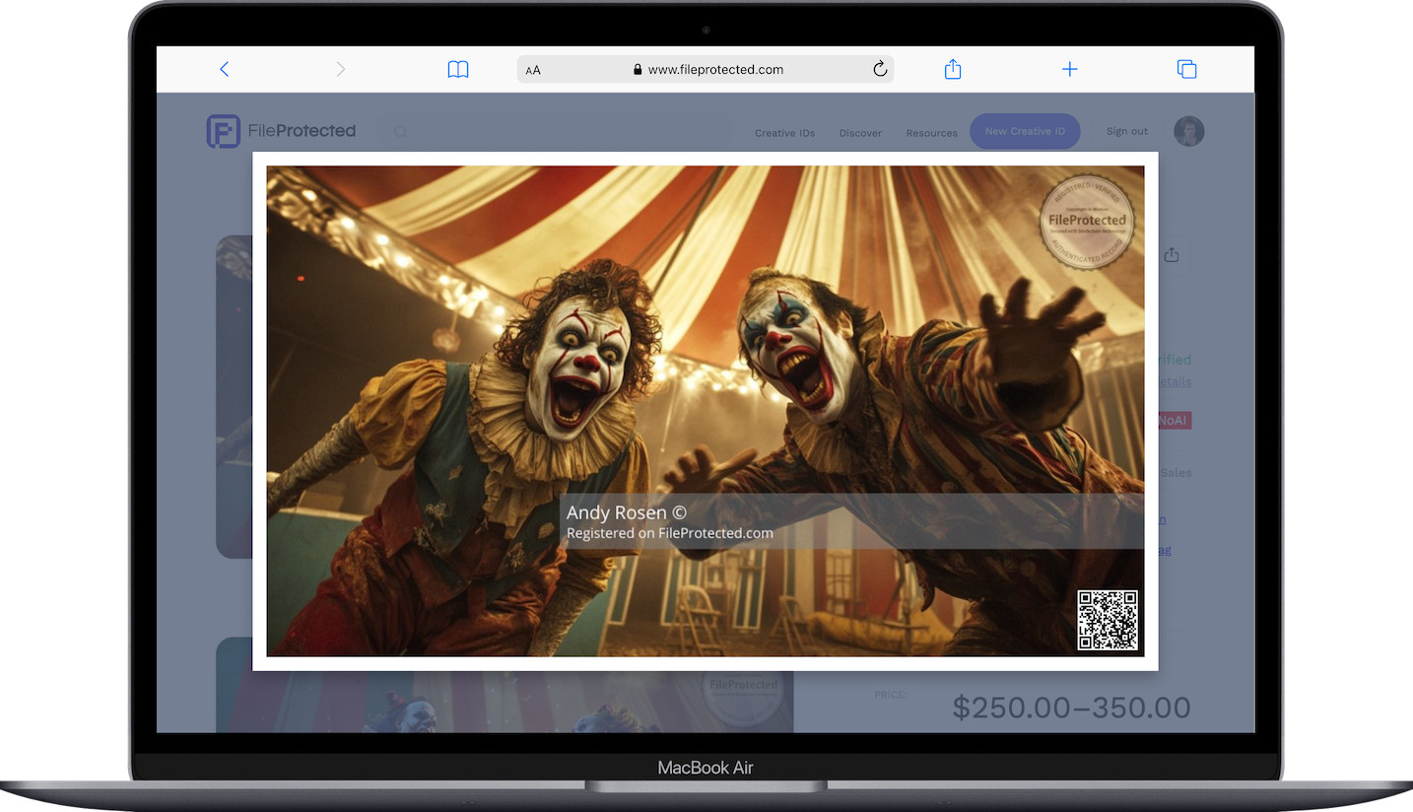Screen dimensions: 1413x812
Task: Click the FileProtected logo
Action: (282, 131)
